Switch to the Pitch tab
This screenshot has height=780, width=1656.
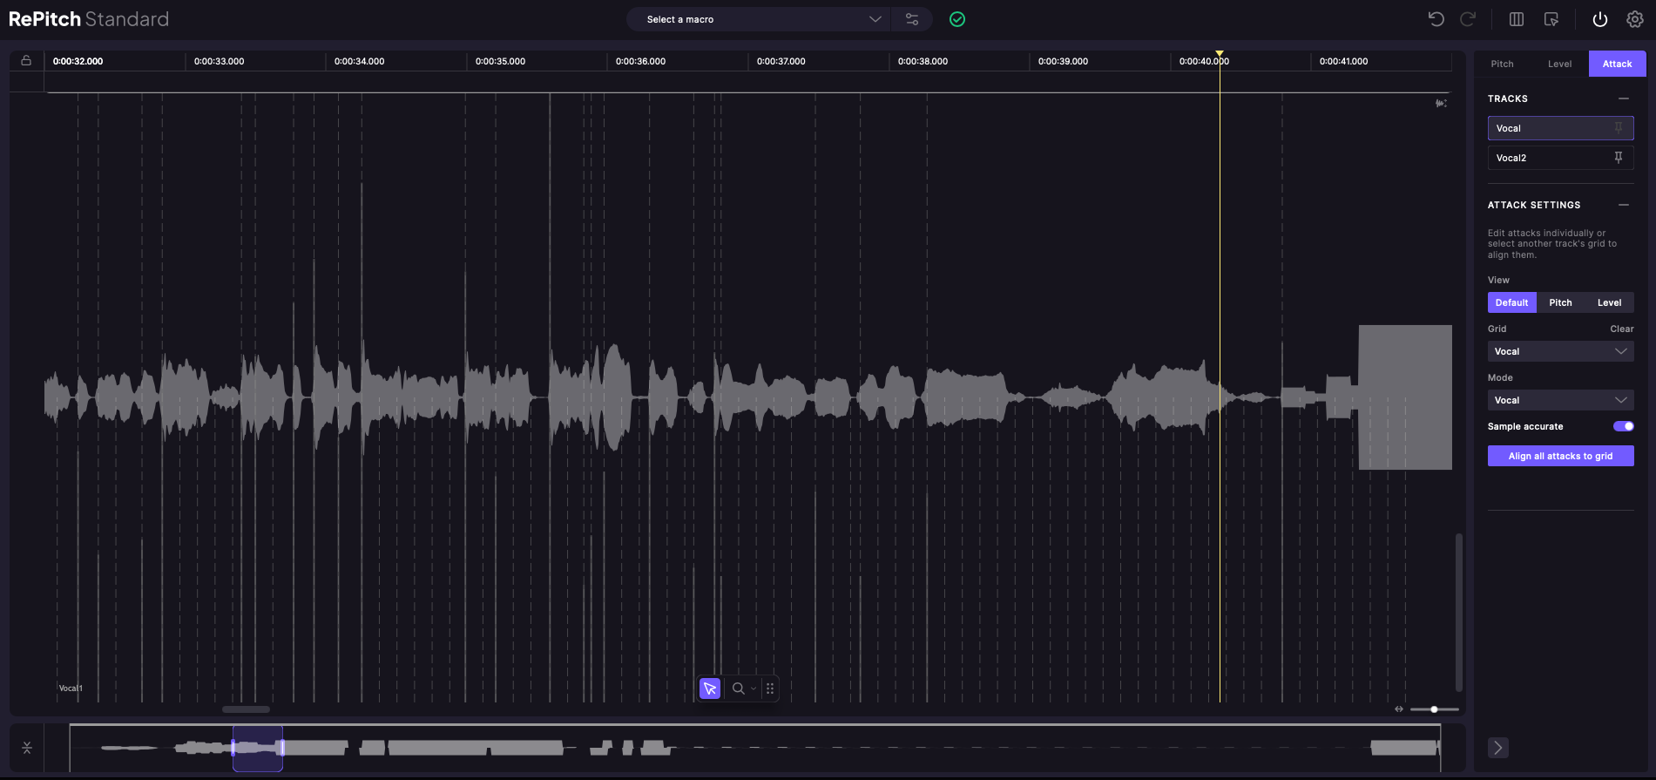[1502, 64]
